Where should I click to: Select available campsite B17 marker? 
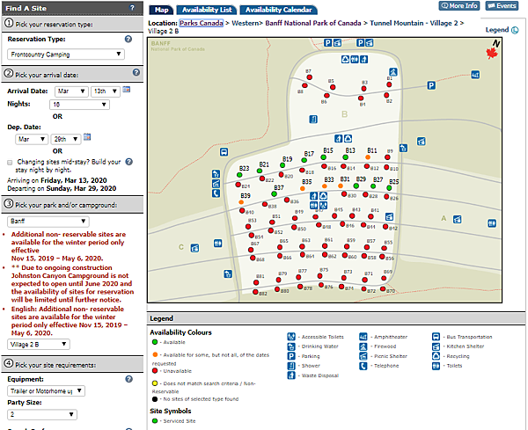pos(304,160)
